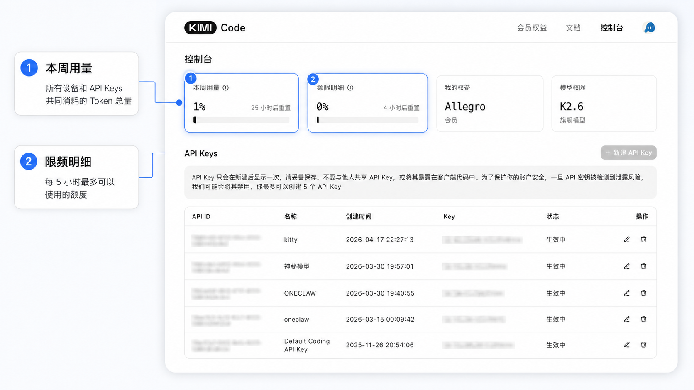Click the KIMI Code logo
Image resolution: width=694 pixels, height=390 pixels.
coord(215,28)
